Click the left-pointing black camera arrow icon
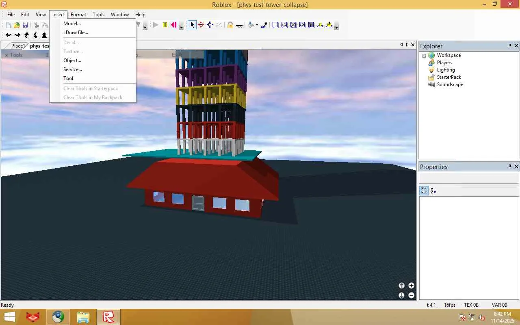The height and width of the screenshot is (325, 520). 8,35
